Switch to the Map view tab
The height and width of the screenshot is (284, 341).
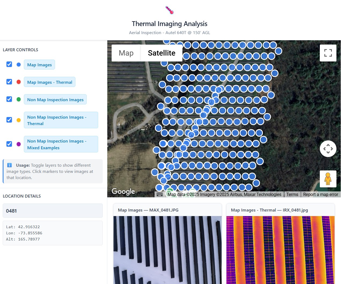tap(126, 53)
